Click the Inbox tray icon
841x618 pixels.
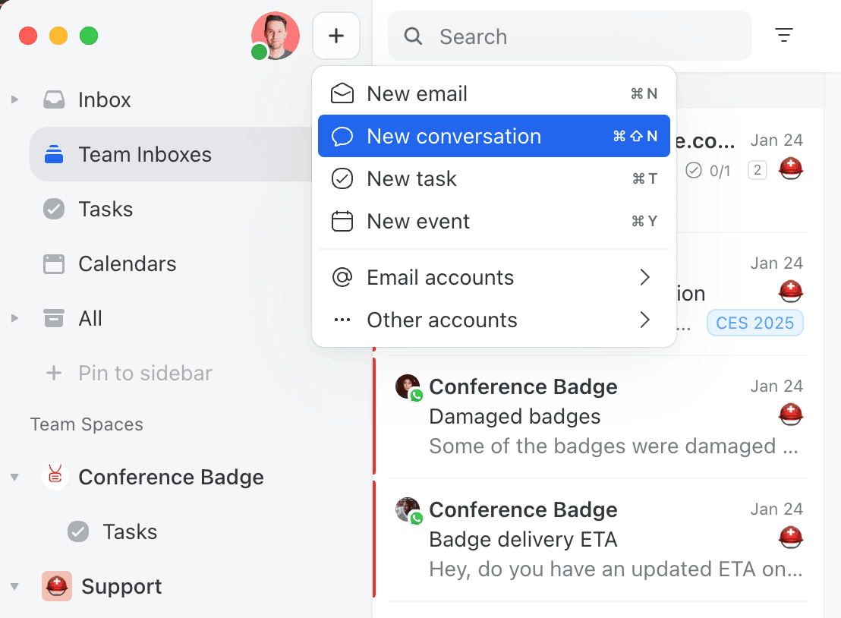tap(54, 99)
